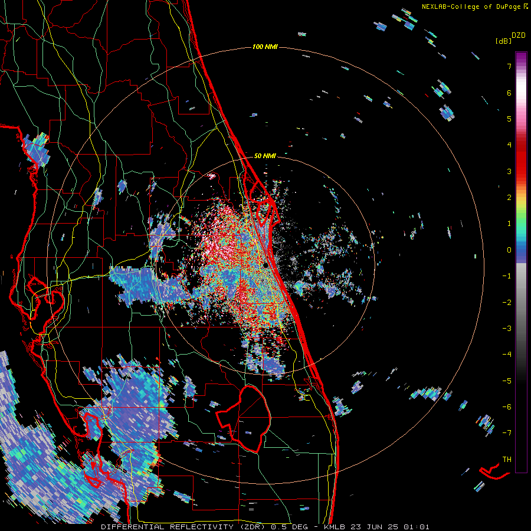Click the red section of the color scale
The width and height of the screenshot is (531, 531).
[x=521, y=159]
